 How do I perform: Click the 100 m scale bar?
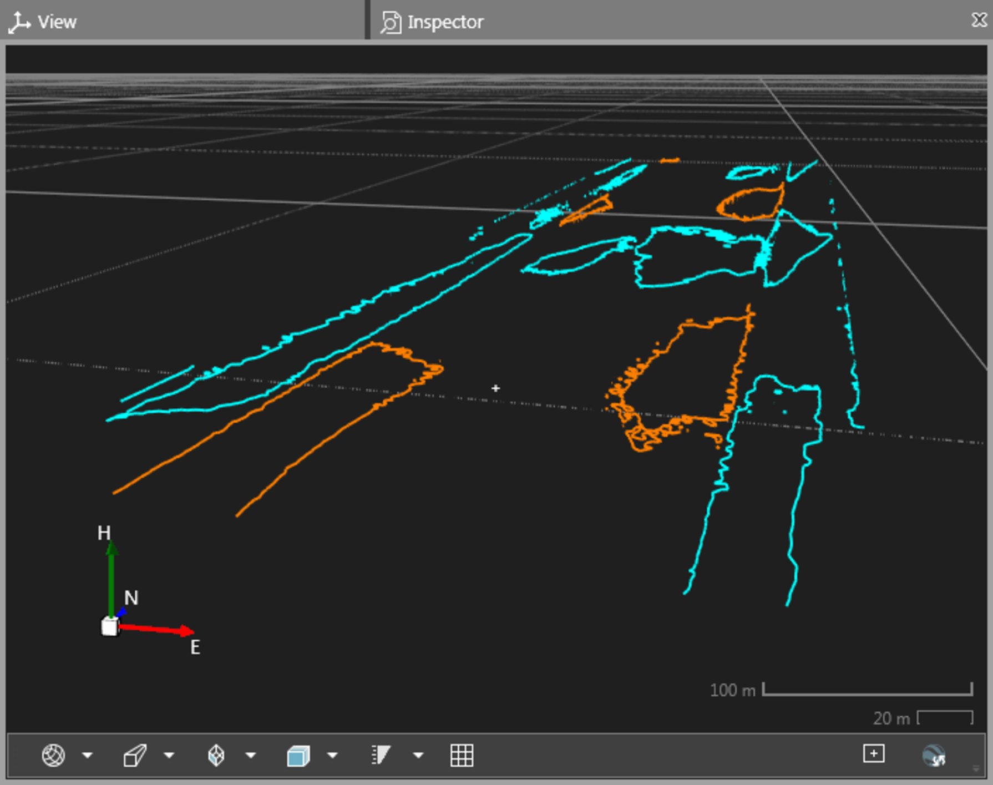point(868,689)
